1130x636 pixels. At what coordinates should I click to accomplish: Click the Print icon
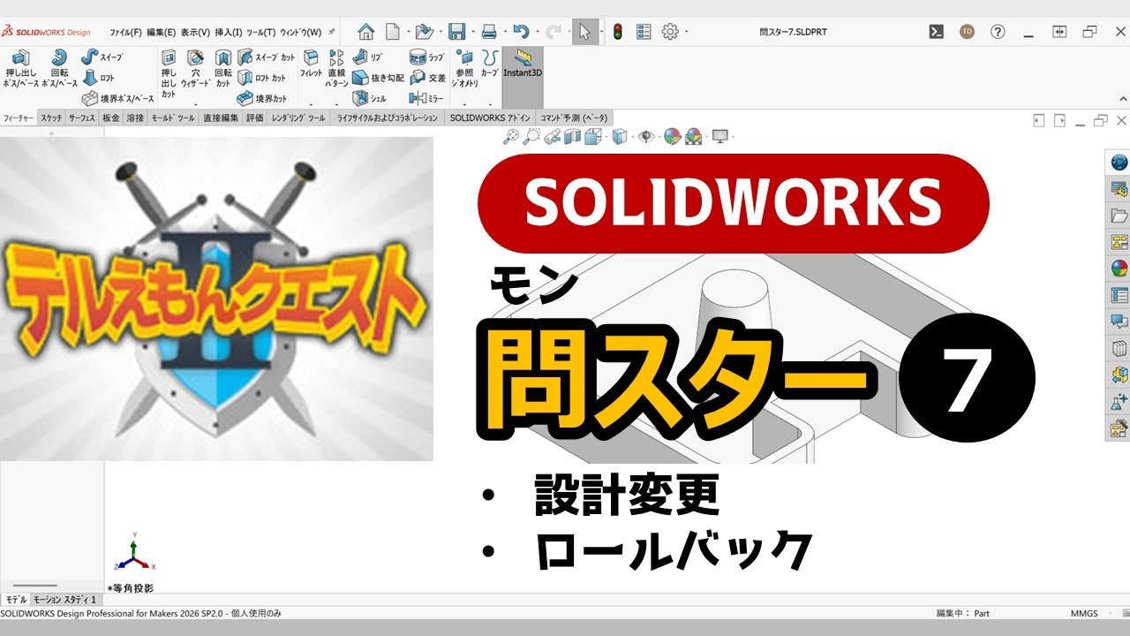pos(489,32)
